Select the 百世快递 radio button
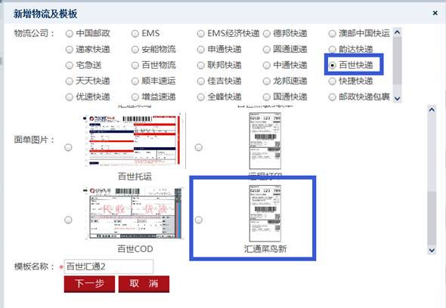 point(332,66)
